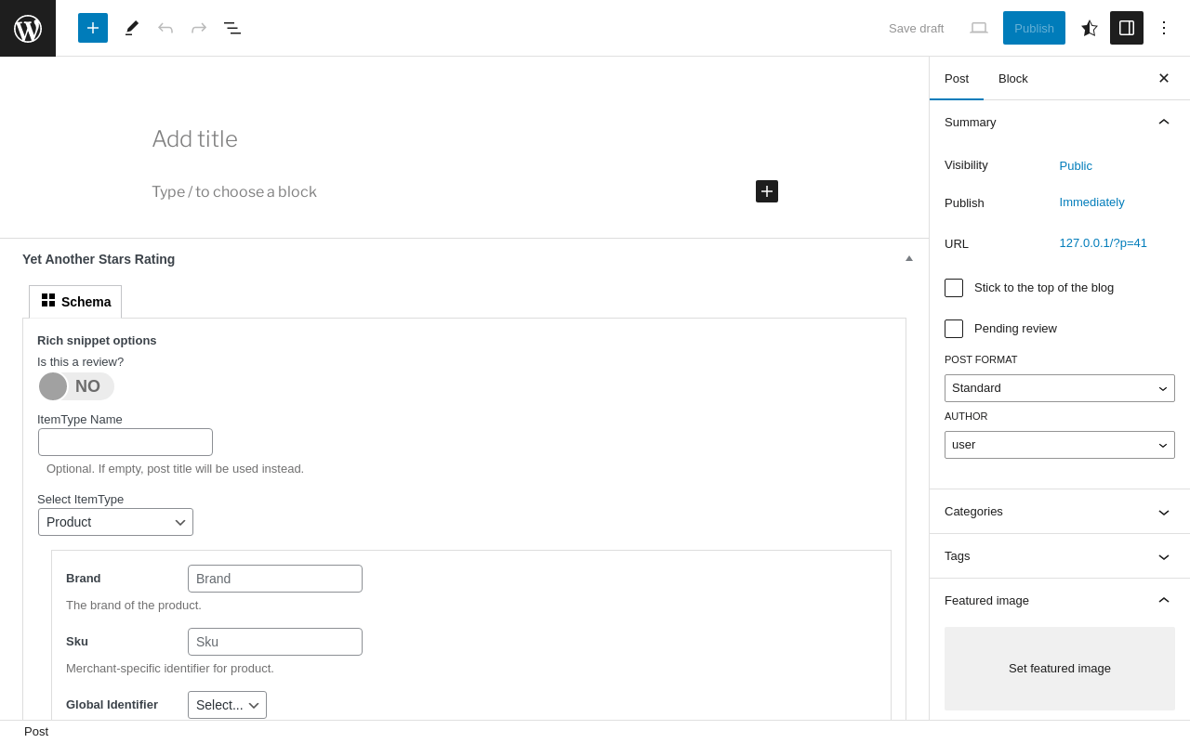Click Set featured image

(1060, 669)
